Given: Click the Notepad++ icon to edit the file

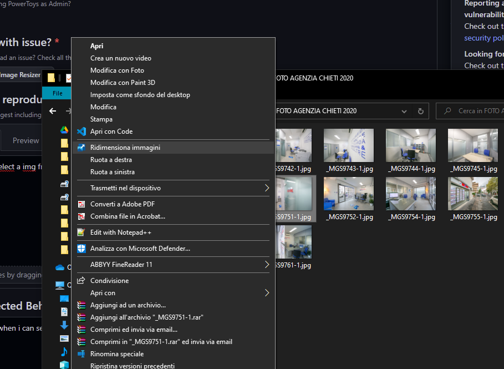Looking at the screenshot, I should [82, 232].
